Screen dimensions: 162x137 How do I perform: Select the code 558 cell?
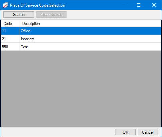pyautogui.click(x=10, y=47)
